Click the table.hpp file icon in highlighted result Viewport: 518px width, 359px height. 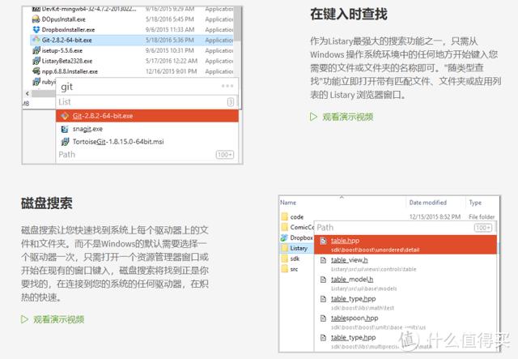click(x=323, y=241)
